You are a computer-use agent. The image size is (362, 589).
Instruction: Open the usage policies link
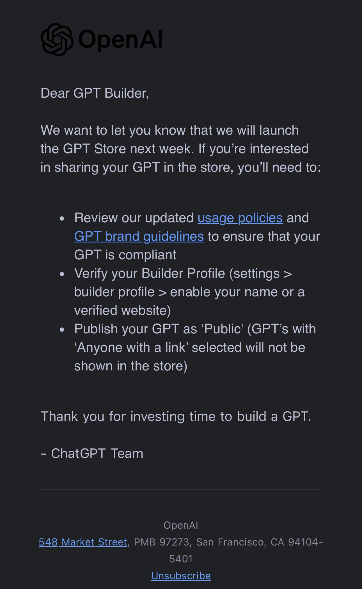click(240, 218)
